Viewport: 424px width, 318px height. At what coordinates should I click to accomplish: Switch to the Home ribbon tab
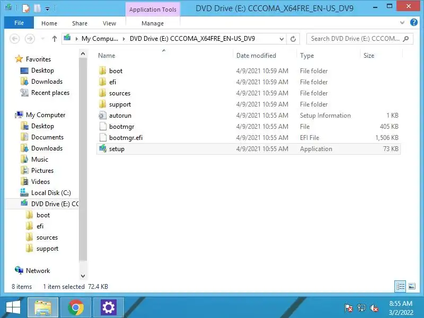(49, 23)
